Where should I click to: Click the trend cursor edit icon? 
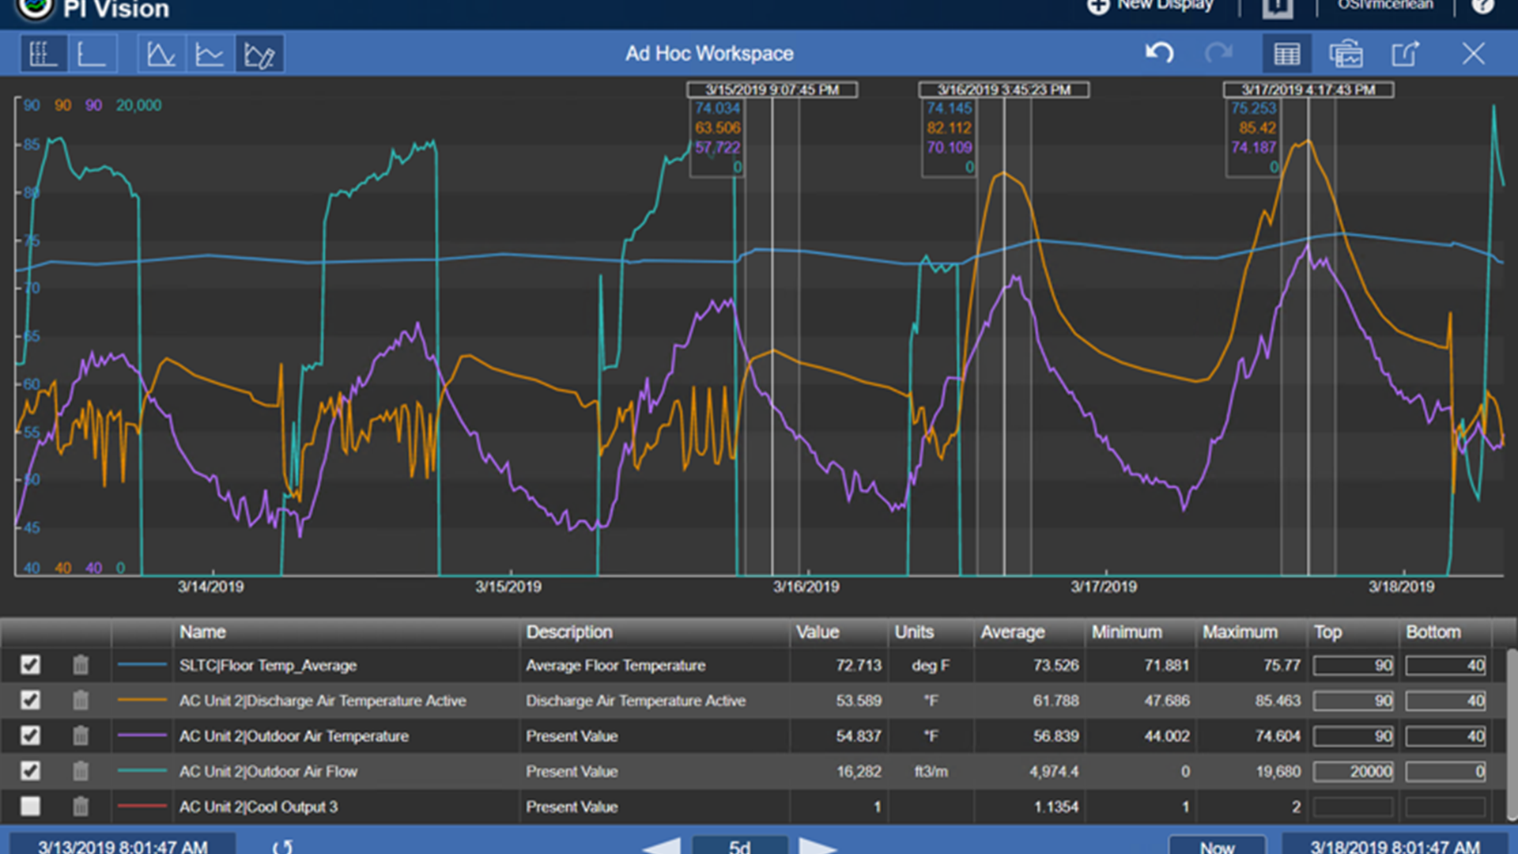click(259, 55)
